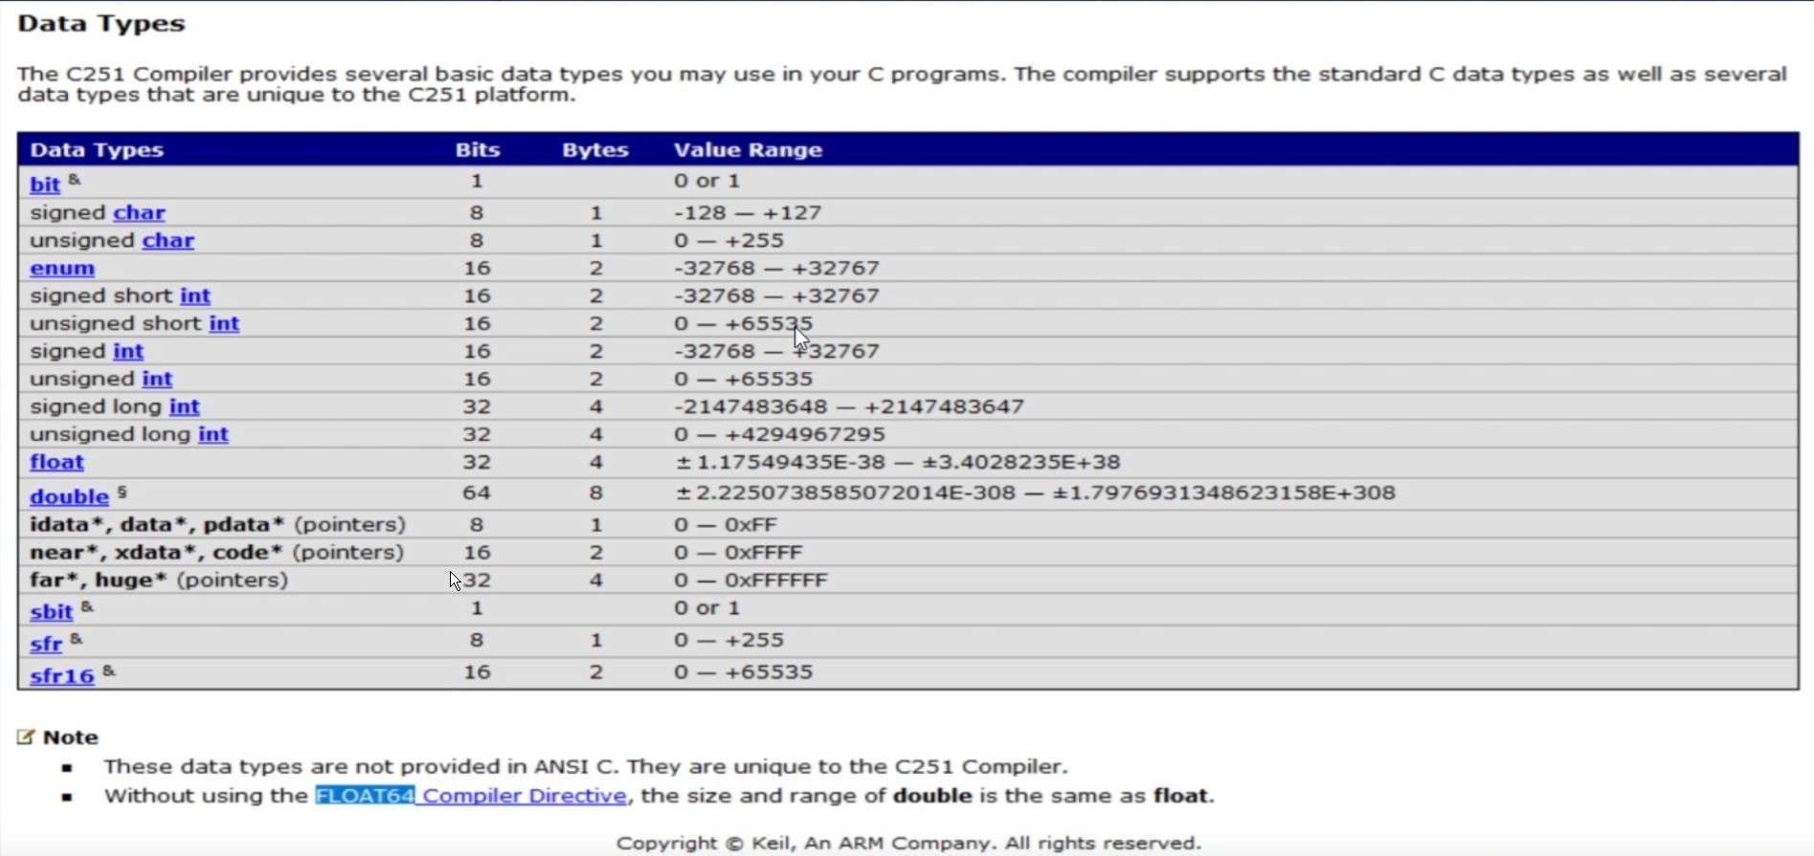Open char link in unsigned char row

tap(168, 240)
